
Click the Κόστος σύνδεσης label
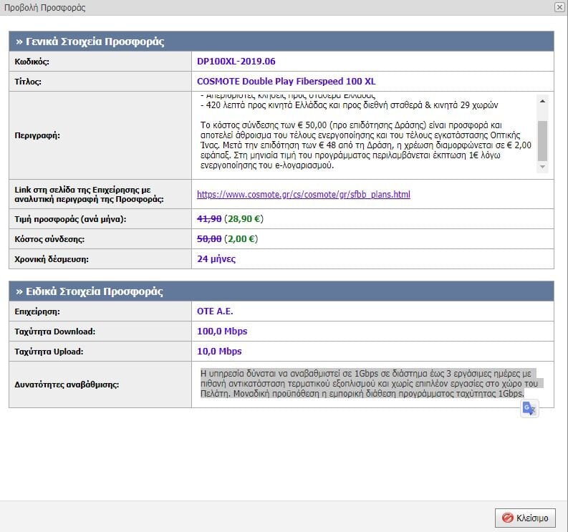click(49, 239)
